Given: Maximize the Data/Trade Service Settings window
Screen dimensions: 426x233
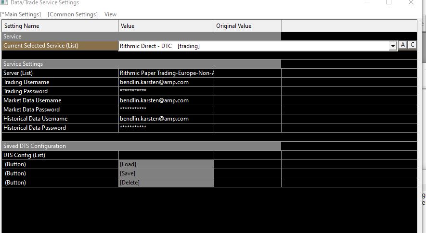Looking at the screenshot, I should pos(389,2).
